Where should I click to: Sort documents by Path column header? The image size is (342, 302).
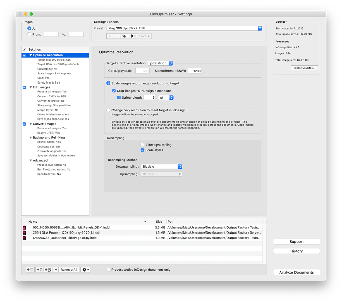(171, 222)
